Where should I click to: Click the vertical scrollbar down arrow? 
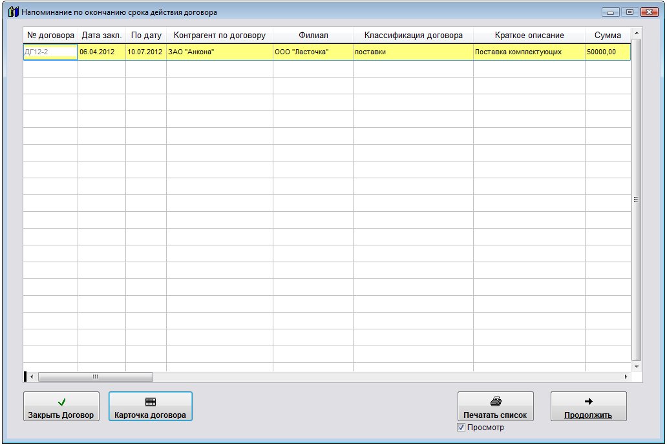tap(637, 367)
